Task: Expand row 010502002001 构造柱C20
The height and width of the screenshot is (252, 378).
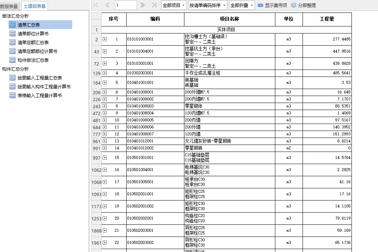Action: (x=105, y=218)
